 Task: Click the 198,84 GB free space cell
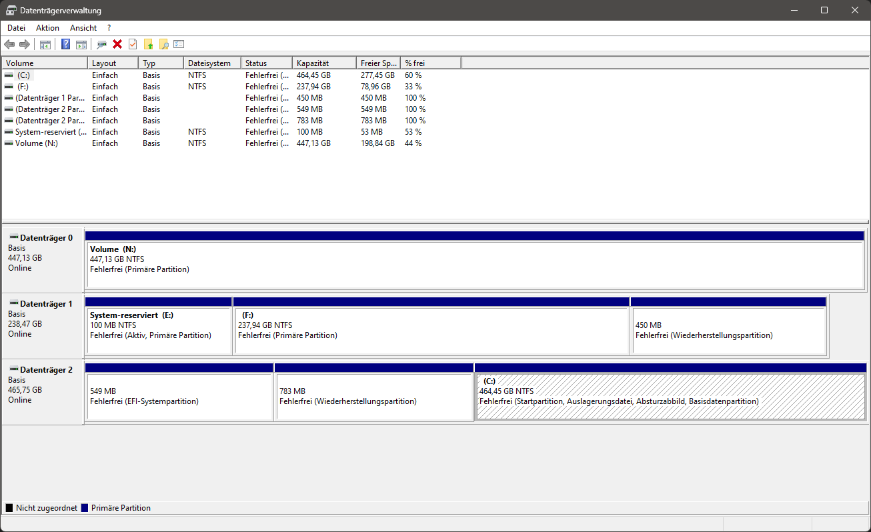[x=377, y=143]
